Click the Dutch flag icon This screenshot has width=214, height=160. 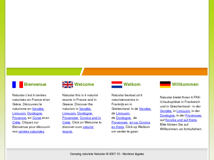pos(117,85)
